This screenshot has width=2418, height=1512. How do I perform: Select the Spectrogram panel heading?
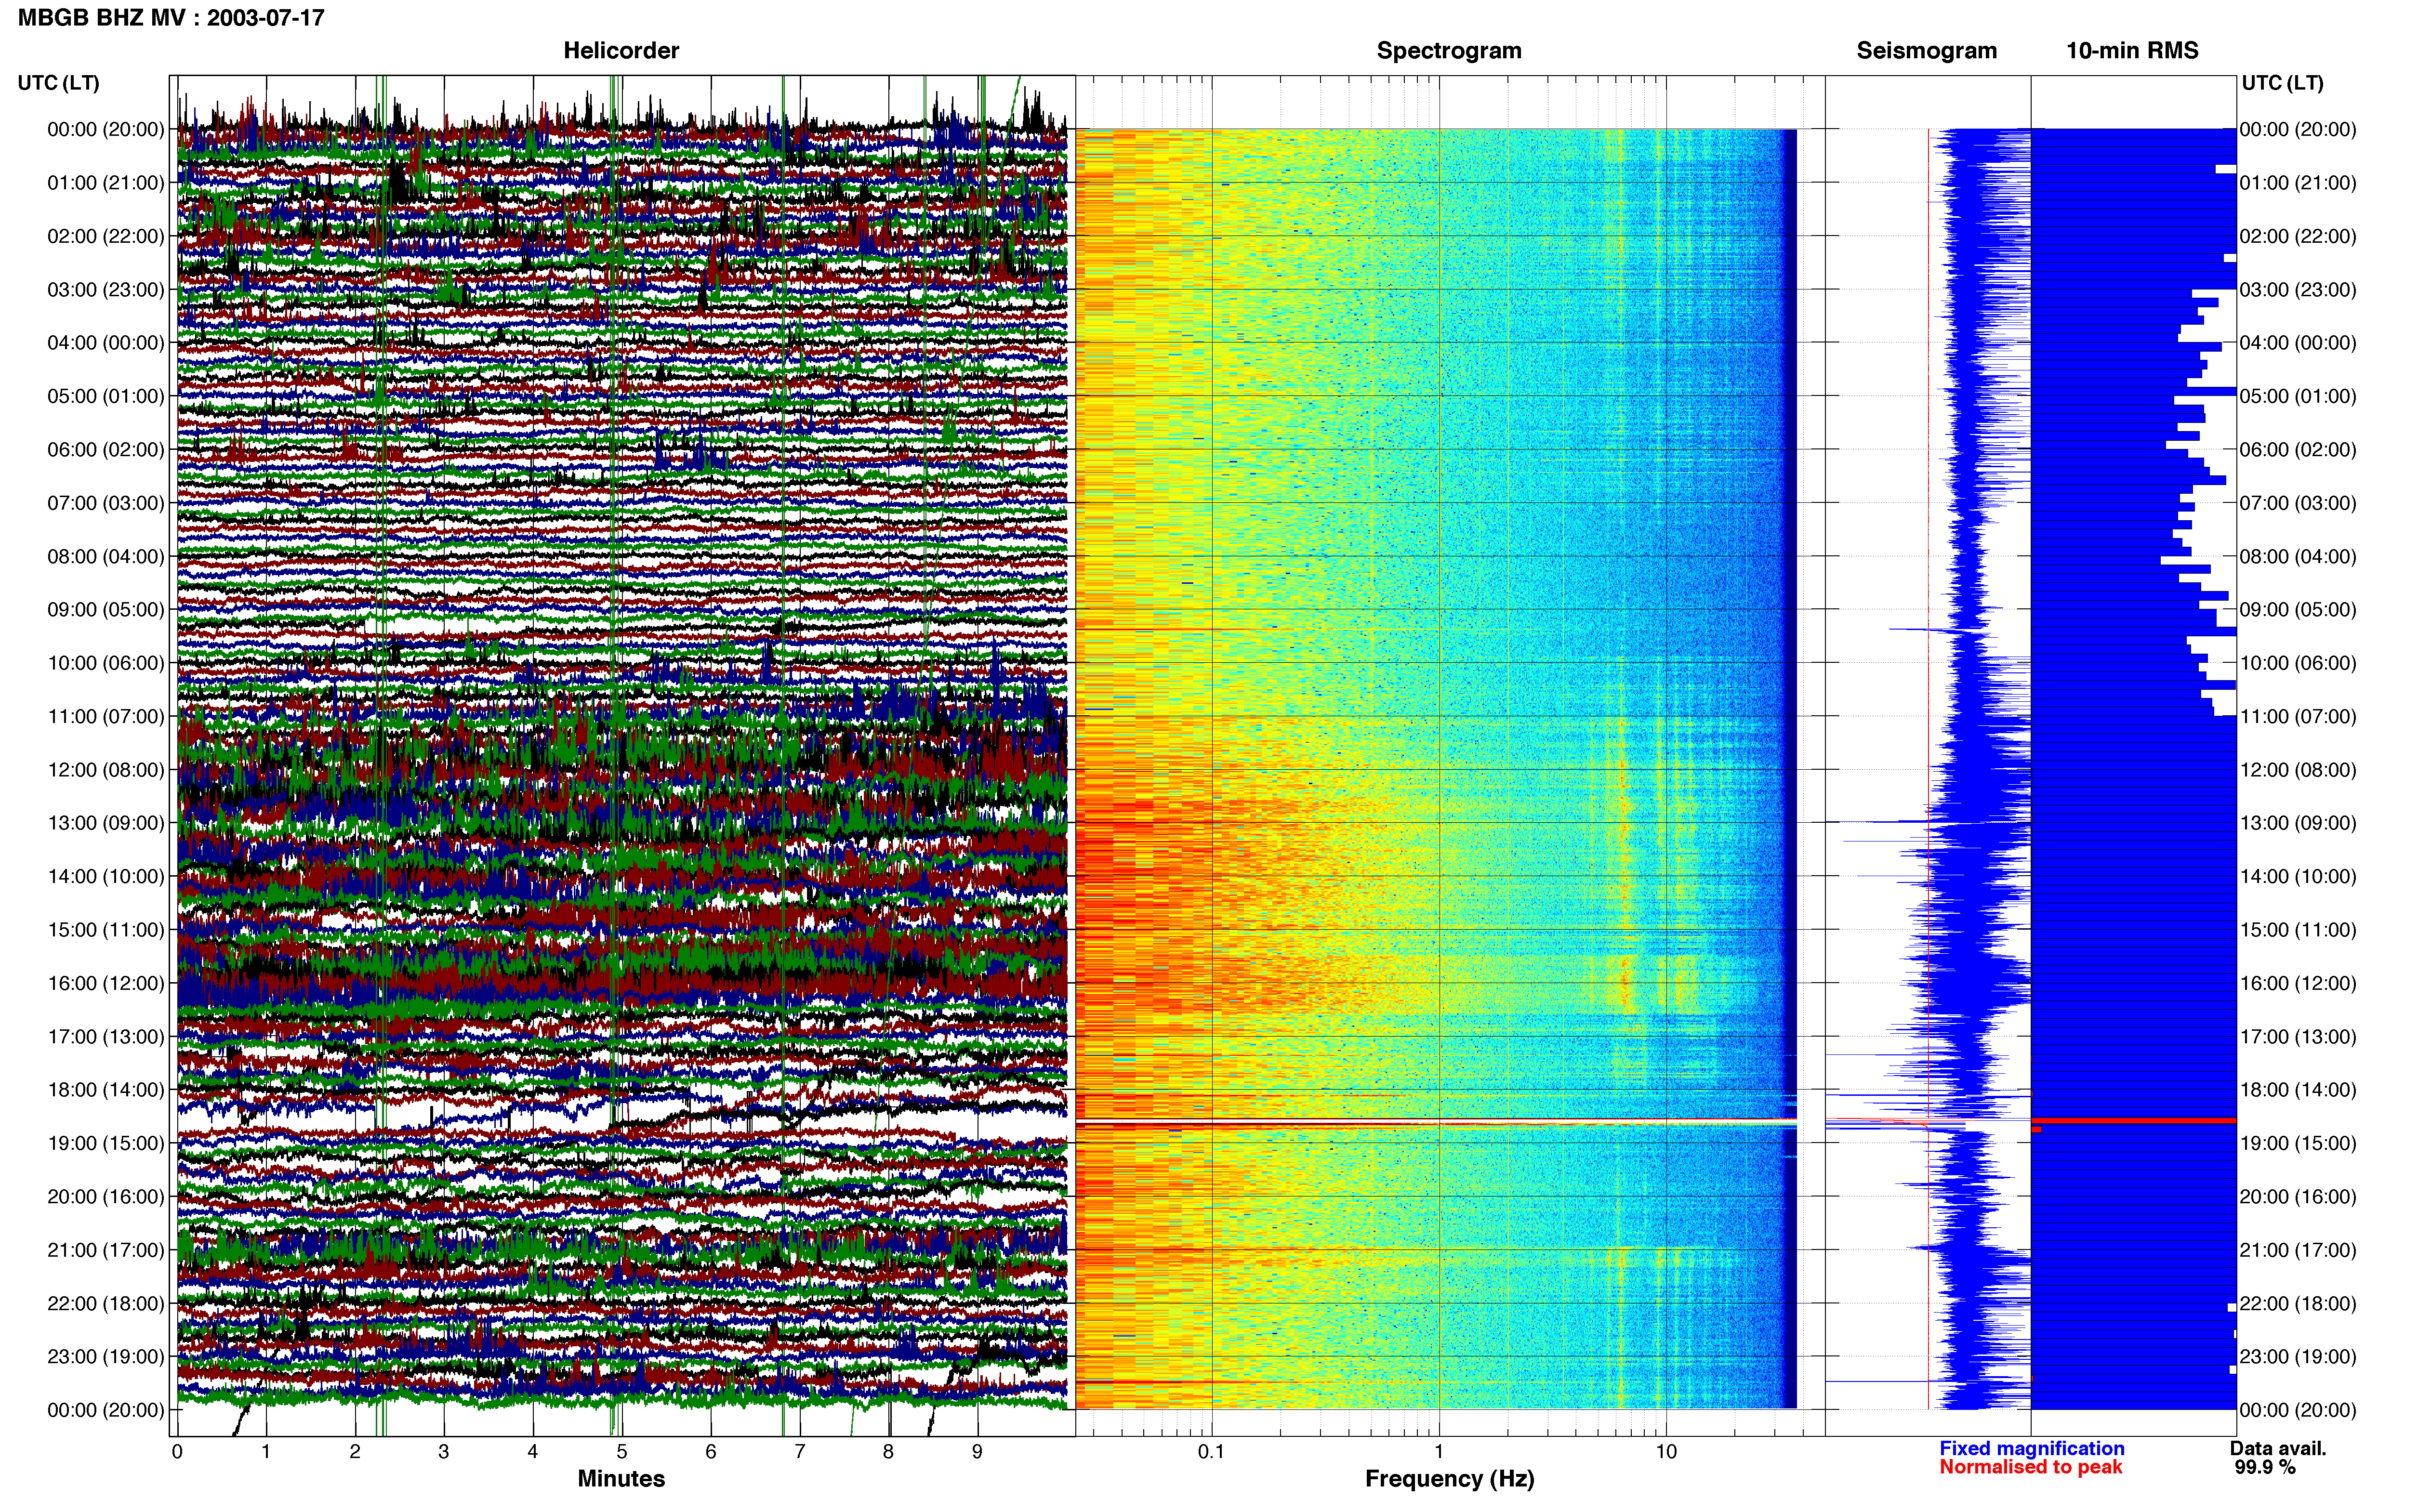click(x=1449, y=50)
